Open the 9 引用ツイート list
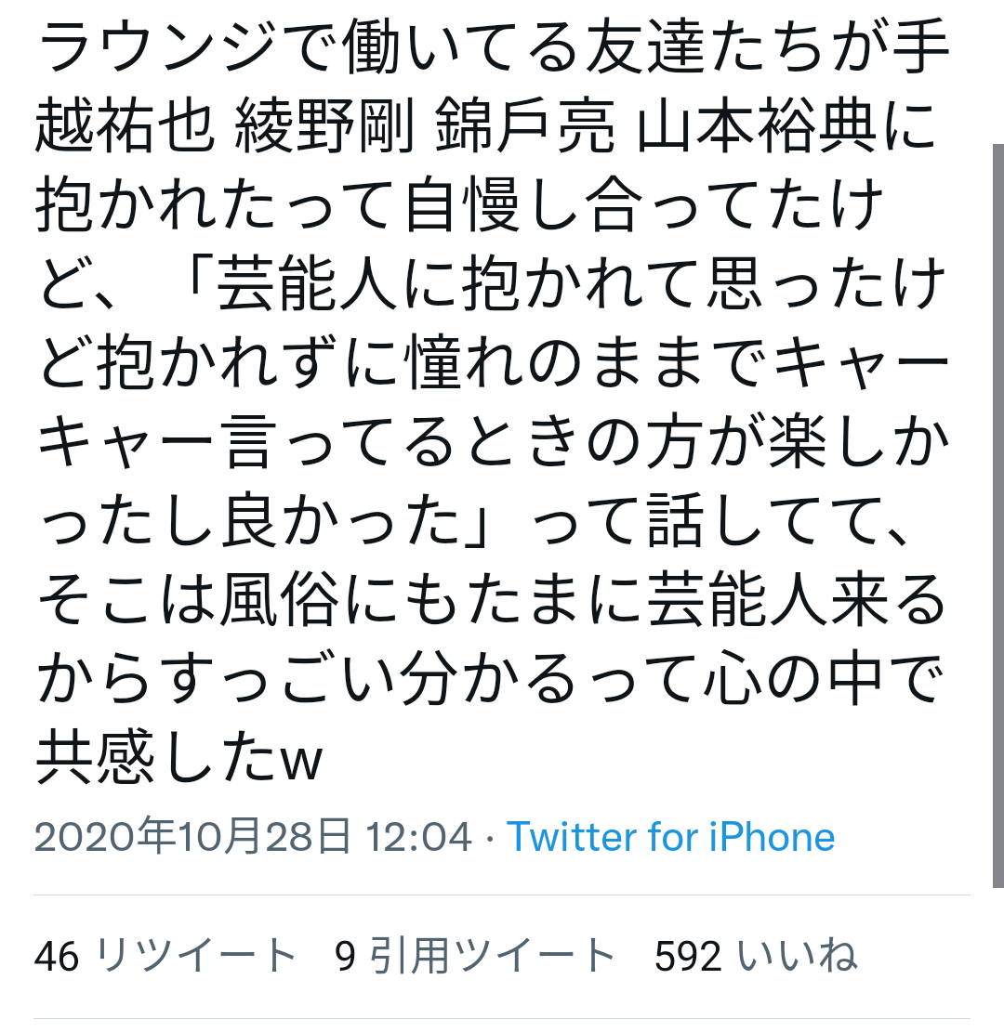 click(x=475, y=956)
